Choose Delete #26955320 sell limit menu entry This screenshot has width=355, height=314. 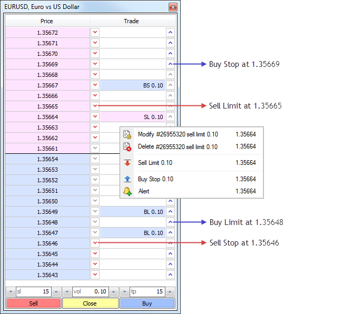(x=177, y=147)
